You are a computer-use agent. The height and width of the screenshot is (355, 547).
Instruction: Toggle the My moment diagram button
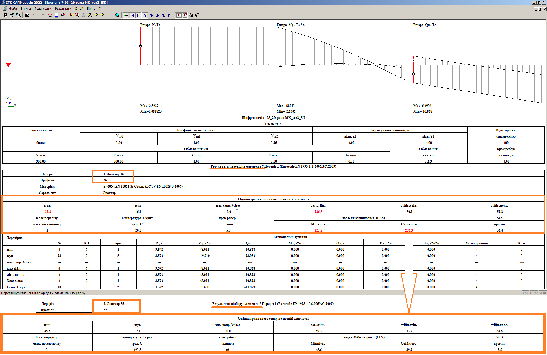coord(139,15)
